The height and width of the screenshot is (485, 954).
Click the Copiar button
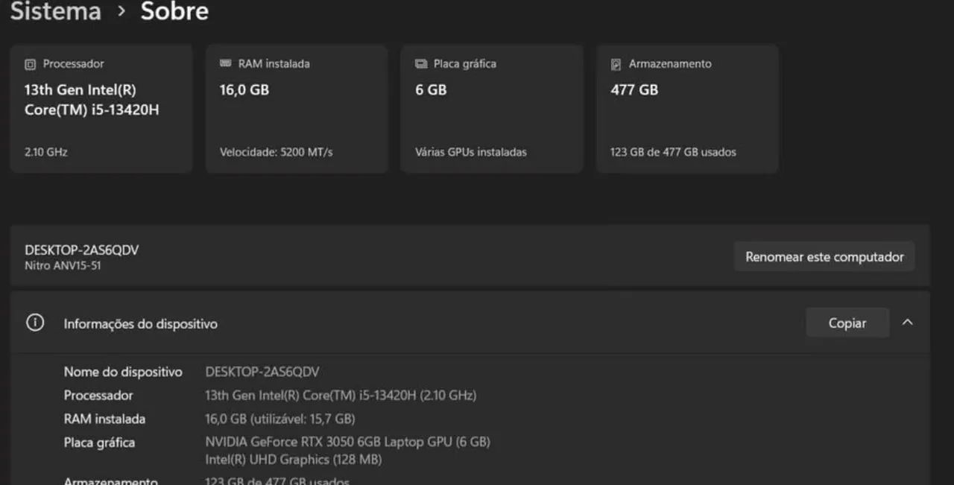coord(847,323)
